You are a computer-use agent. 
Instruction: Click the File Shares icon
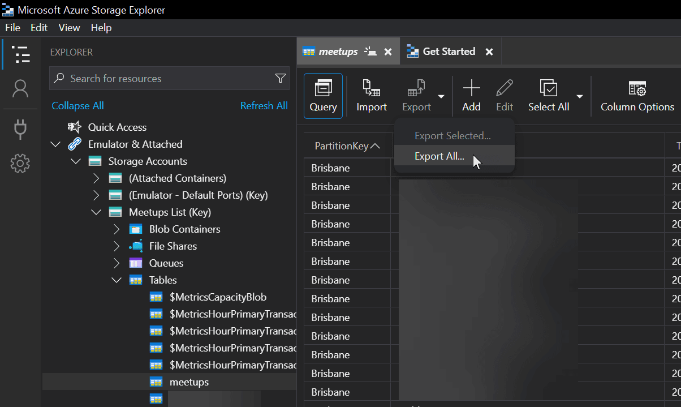click(136, 246)
